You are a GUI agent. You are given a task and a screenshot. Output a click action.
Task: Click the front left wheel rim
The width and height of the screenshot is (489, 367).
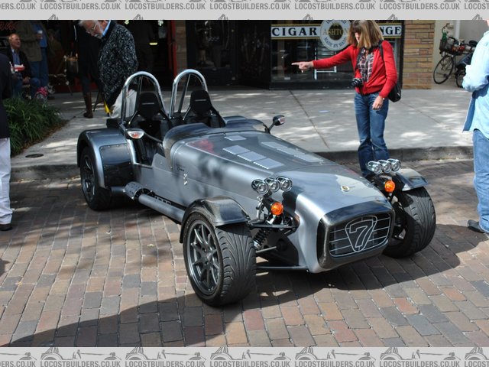coord(205,257)
